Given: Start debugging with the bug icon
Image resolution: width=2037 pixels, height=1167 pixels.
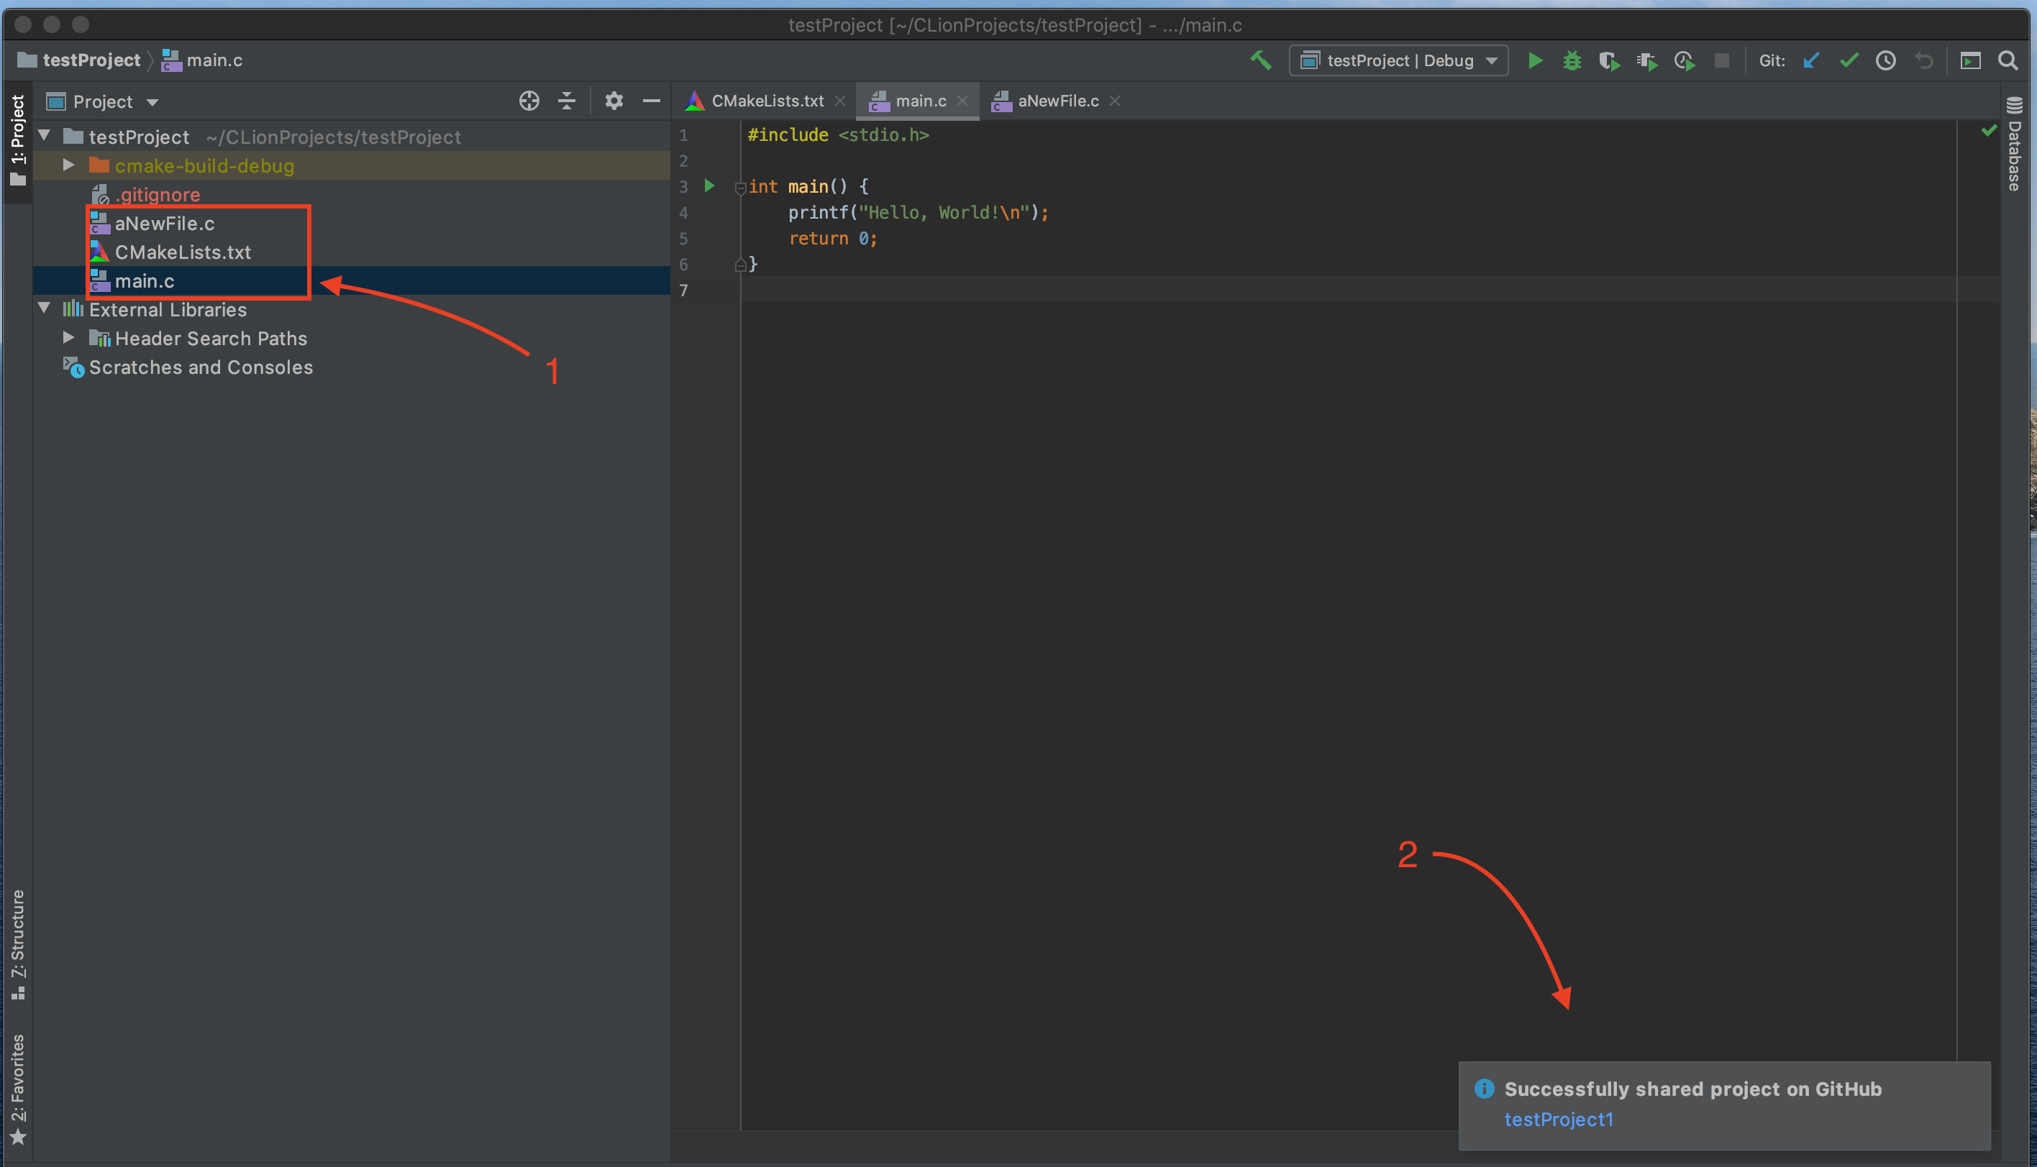Looking at the screenshot, I should coord(1572,60).
